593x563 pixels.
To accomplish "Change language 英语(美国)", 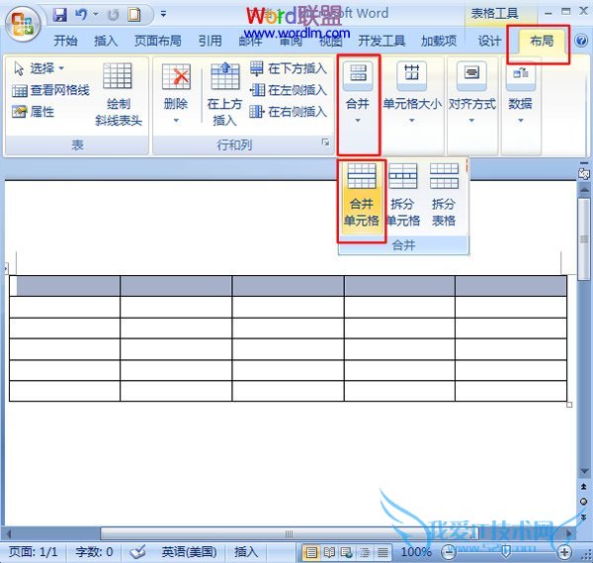I will tap(189, 552).
